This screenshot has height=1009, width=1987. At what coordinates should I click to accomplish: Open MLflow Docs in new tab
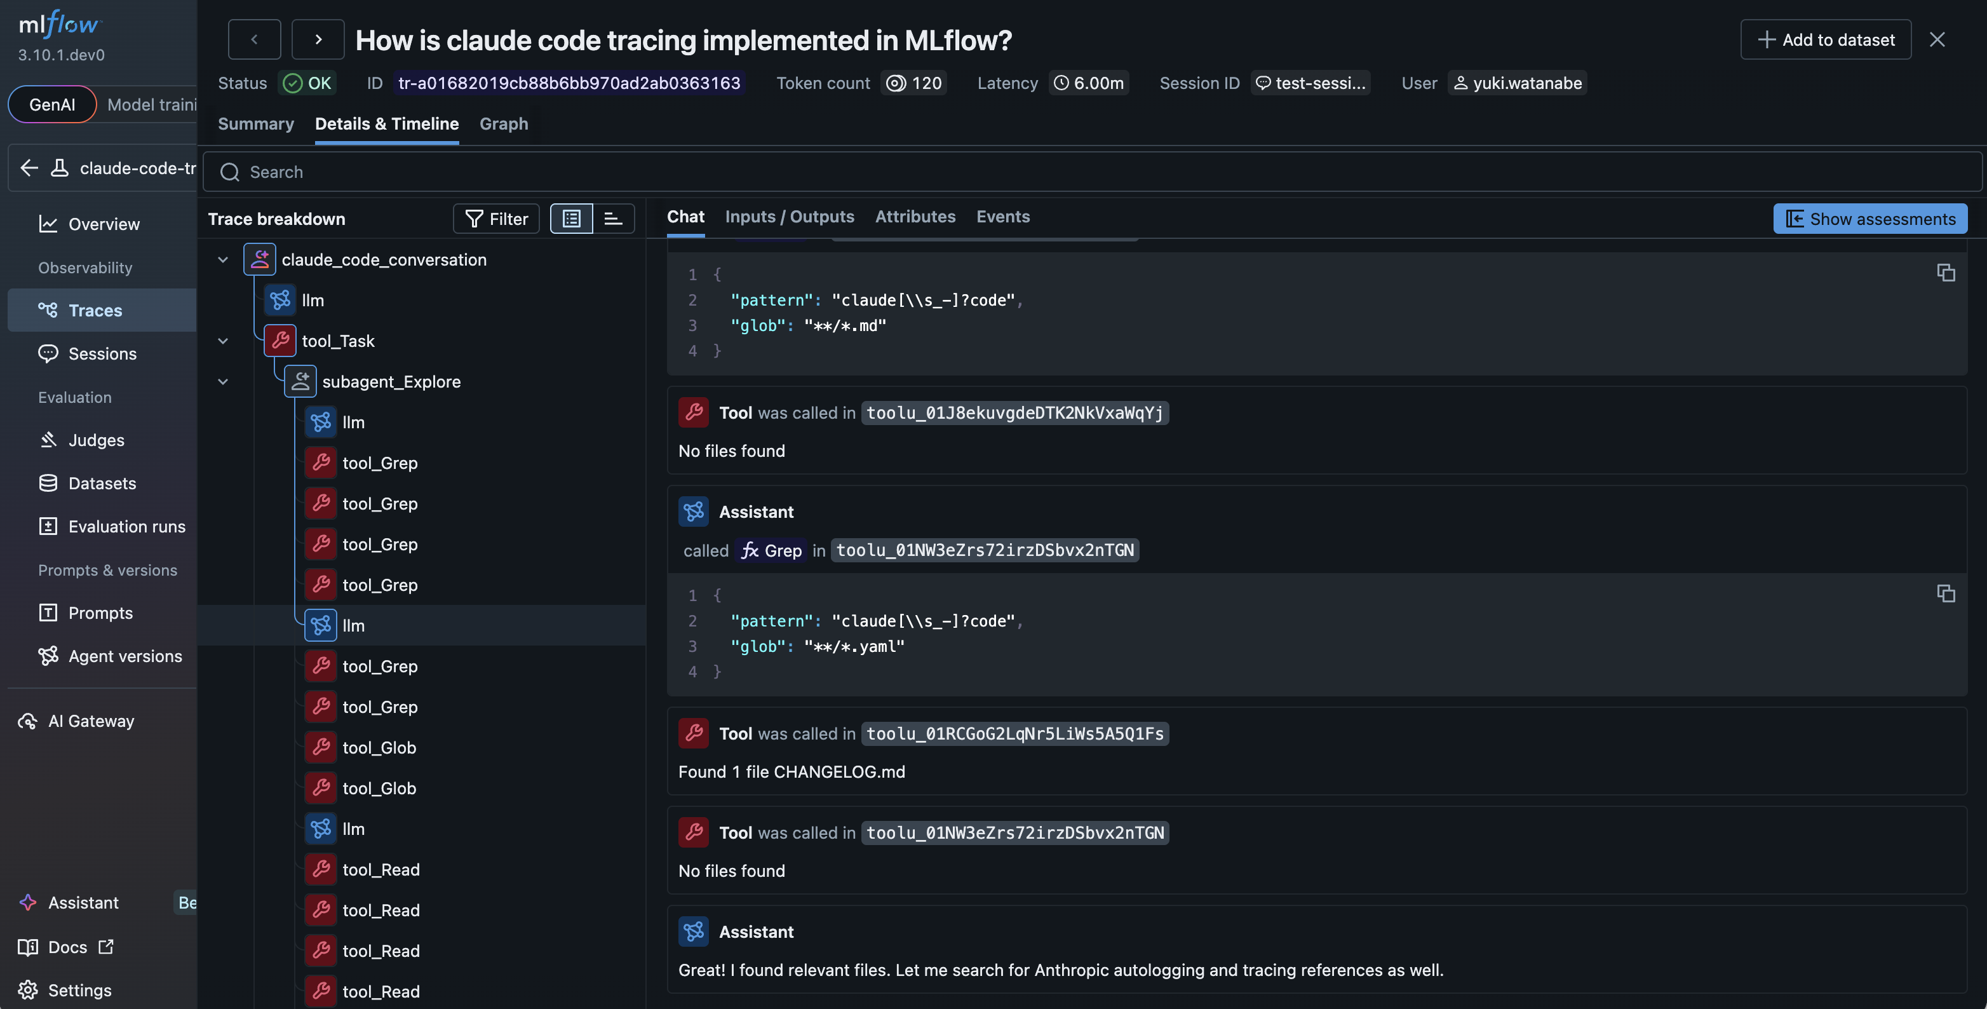coord(68,947)
